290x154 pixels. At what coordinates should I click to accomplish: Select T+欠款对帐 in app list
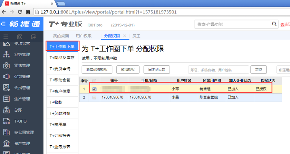point(62,113)
